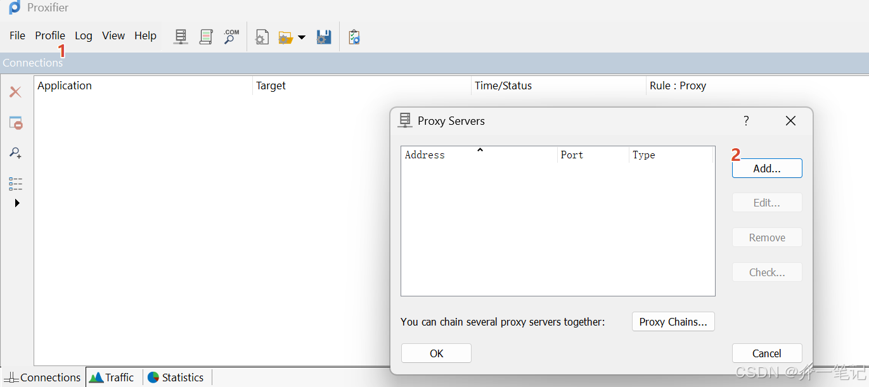Click the save profile floppy disk icon
This screenshot has width=869, height=387.
[324, 37]
